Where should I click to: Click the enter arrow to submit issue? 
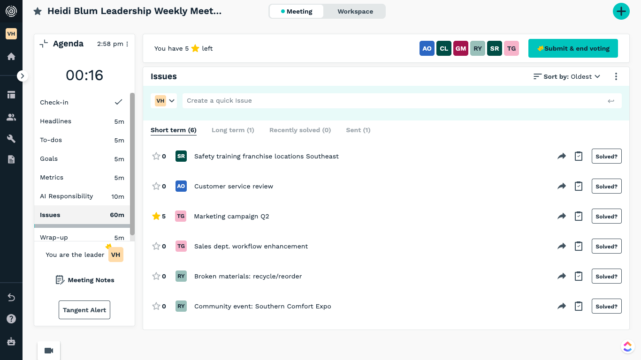(x=611, y=101)
